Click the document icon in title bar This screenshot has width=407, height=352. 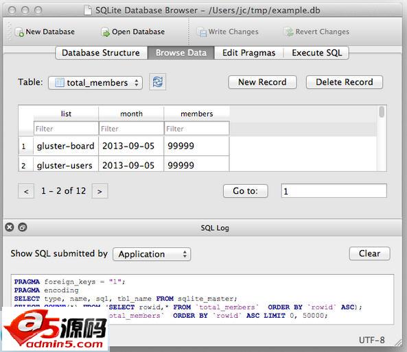[x=88, y=10]
